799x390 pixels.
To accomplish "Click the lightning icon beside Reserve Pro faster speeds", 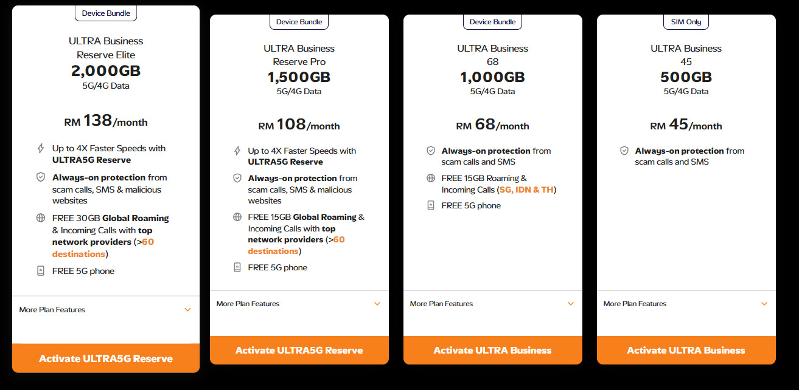I will click(237, 151).
